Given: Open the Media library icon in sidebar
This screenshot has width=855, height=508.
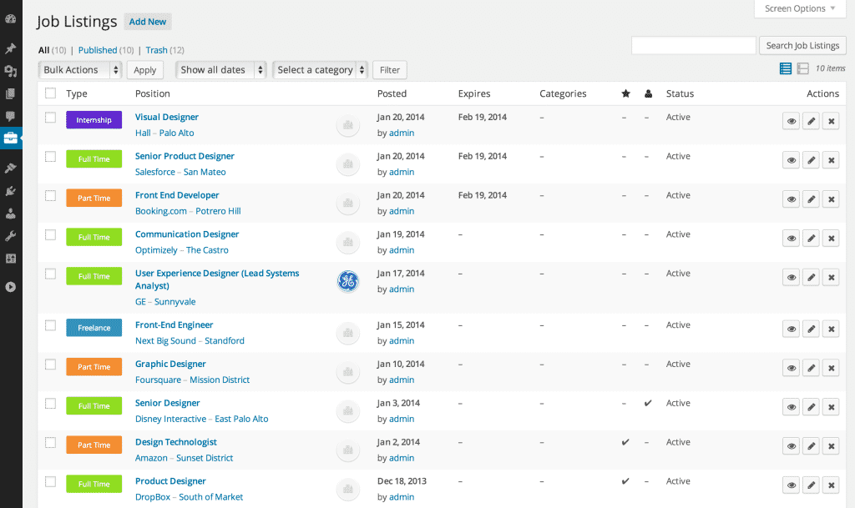Looking at the screenshot, I should pos(11,73).
